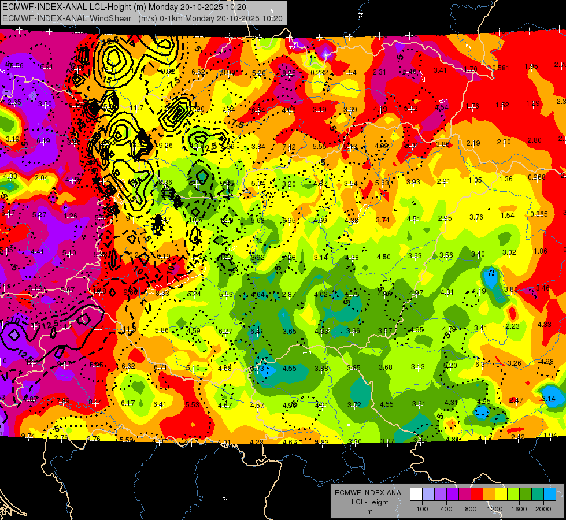
Task: Click the wind shear value '1.95'
Action: click(x=531, y=66)
